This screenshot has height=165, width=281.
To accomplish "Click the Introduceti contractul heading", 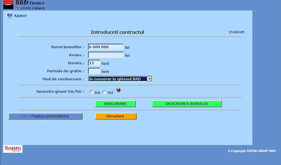I will pyautogui.click(x=117, y=32).
